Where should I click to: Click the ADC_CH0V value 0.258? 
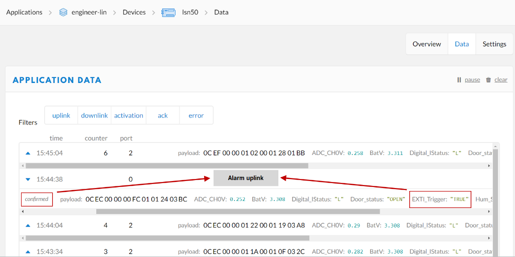coord(356,153)
